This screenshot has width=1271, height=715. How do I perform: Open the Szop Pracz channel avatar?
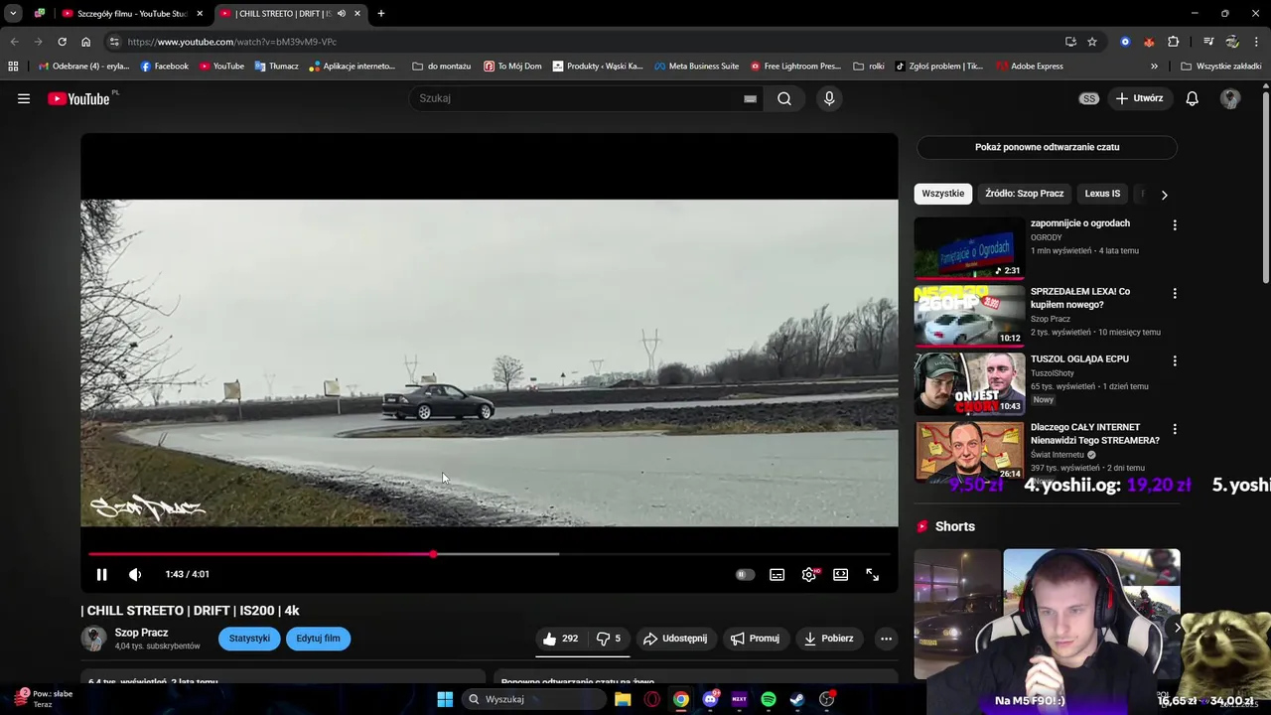pos(94,639)
